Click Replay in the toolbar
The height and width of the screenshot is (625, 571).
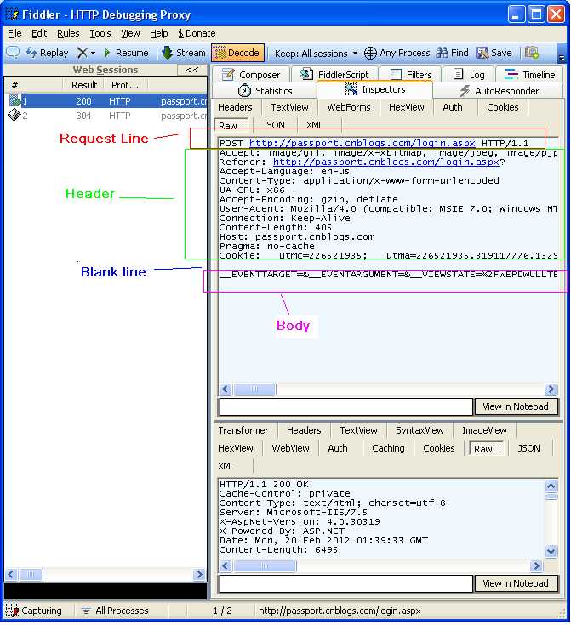pos(47,53)
